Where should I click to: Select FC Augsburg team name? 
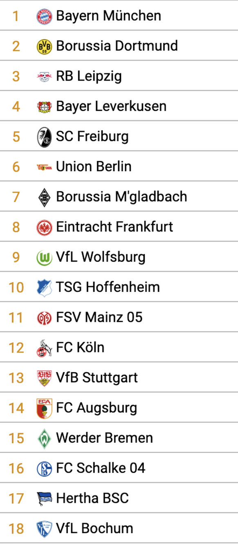tap(97, 408)
